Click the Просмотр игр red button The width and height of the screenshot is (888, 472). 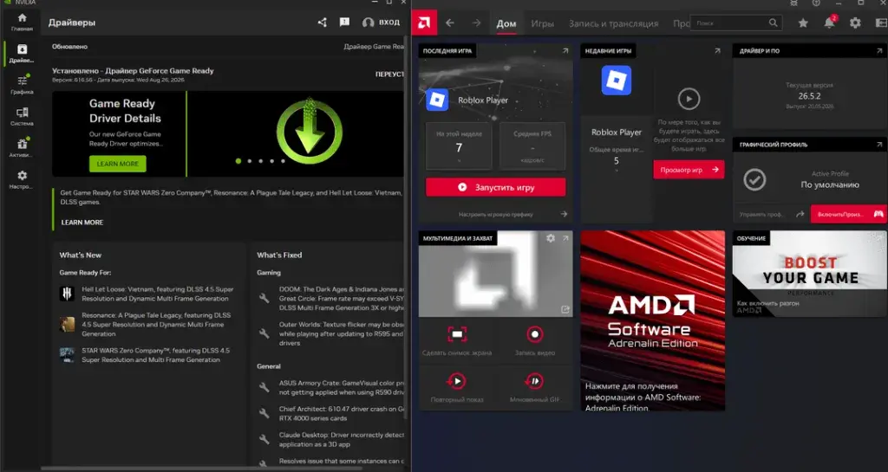[x=689, y=170]
